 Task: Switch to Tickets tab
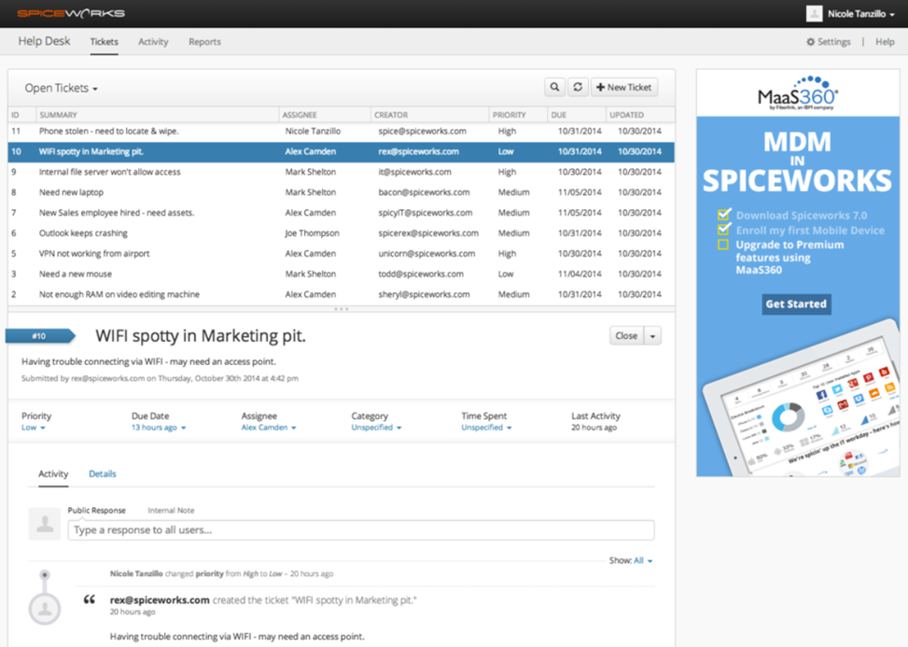click(x=105, y=42)
